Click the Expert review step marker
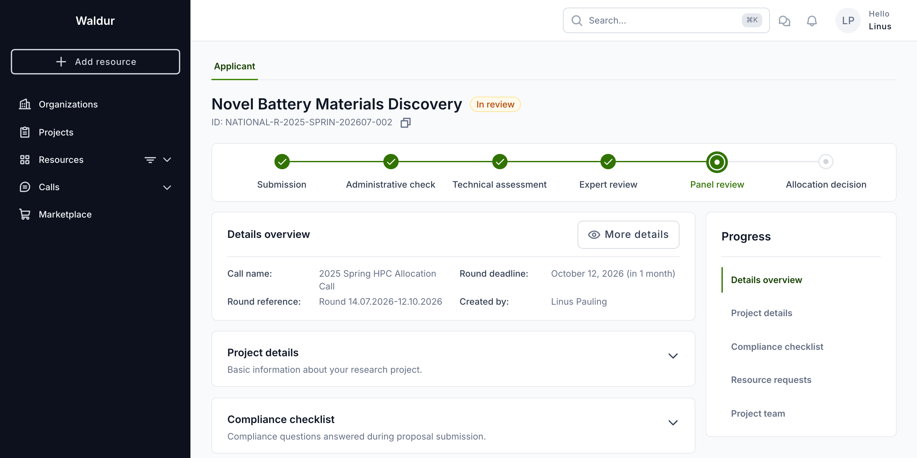 [x=608, y=162]
